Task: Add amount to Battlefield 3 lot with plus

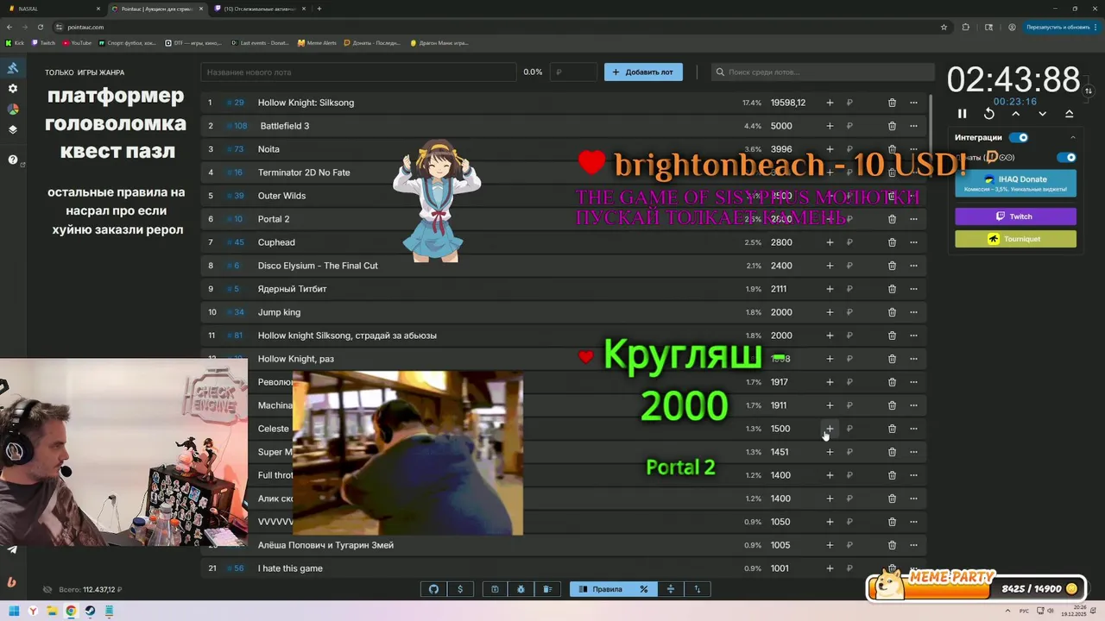Action: pyautogui.click(x=830, y=126)
